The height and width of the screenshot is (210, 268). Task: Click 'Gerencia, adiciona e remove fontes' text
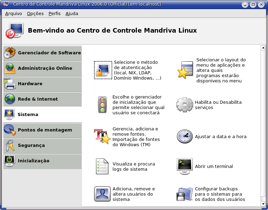136,137
